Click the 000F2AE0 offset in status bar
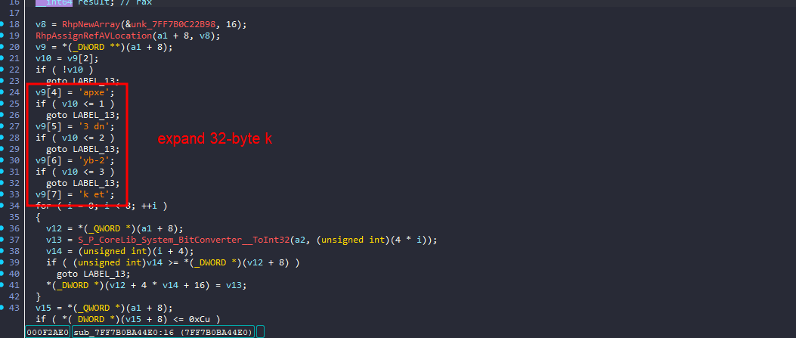The image size is (796, 338). pyautogui.click(x=48, y=332)
